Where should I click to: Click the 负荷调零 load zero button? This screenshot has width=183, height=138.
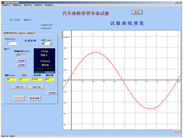[x=21, y=61]
